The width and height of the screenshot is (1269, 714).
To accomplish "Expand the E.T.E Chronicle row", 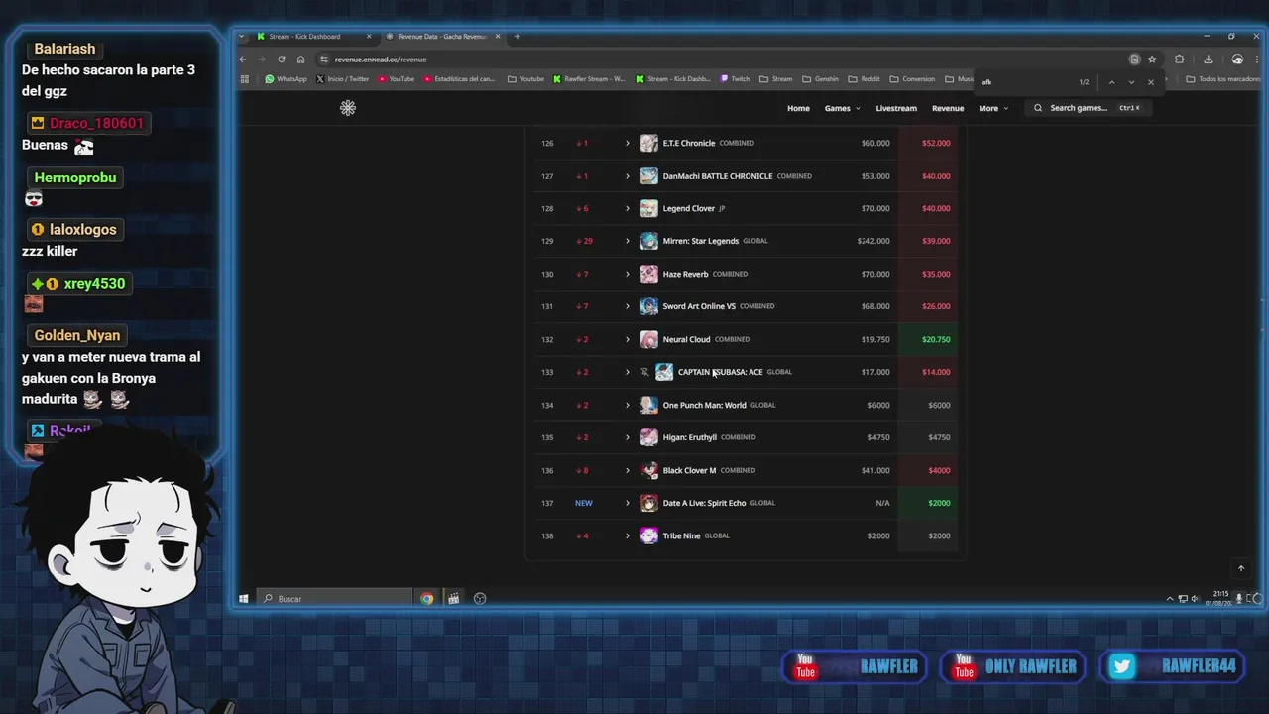I will tap(627, 143).
